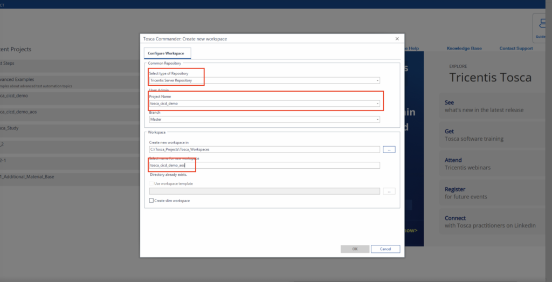Viewport: 552px width, 282px height.
Task: Close the Create new workspace dialog
Action: tap(397, 39)
